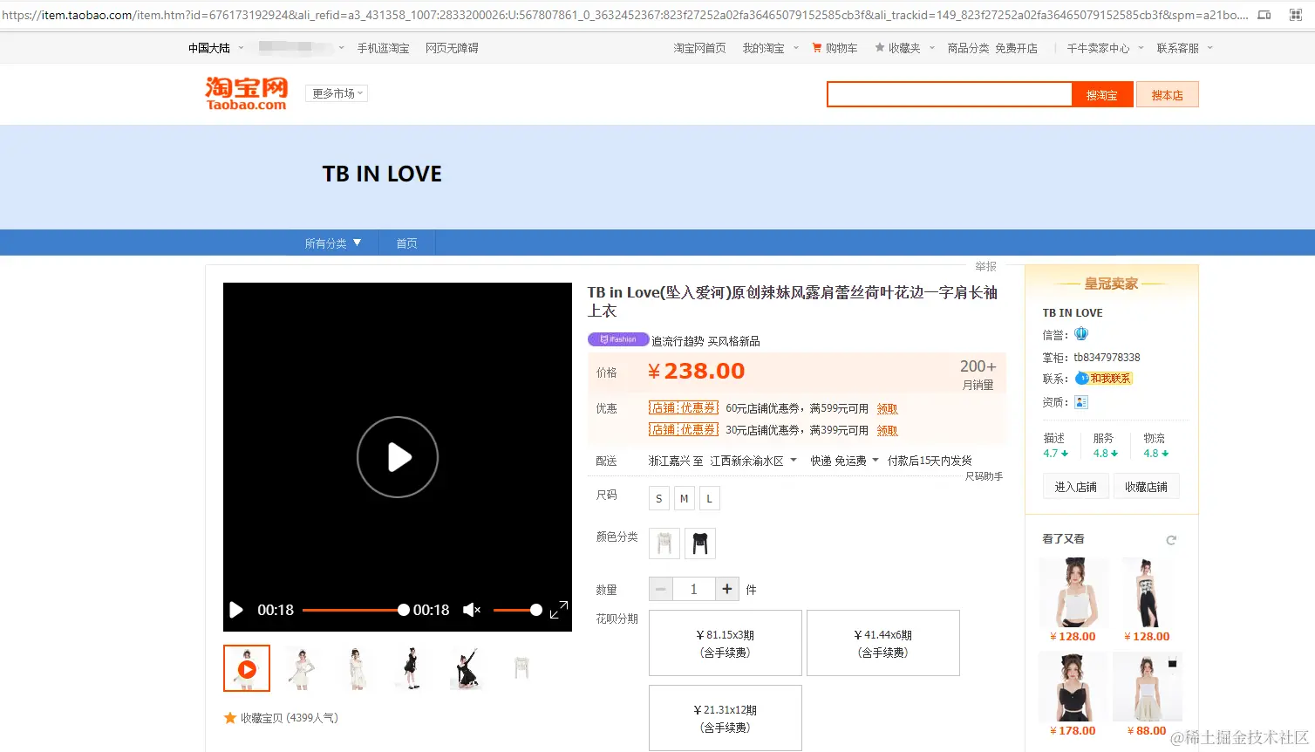The image size is (1315, 752).
Task: Click the orange star next to 收藏宝贝
Action: [230, 718]
